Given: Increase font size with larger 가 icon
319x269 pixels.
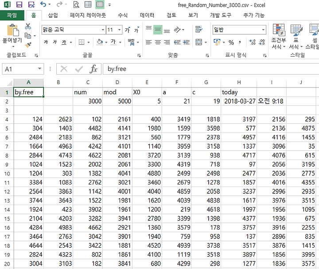Looking at the screenshot, I should pyautogui.click(x=128, y=30).
